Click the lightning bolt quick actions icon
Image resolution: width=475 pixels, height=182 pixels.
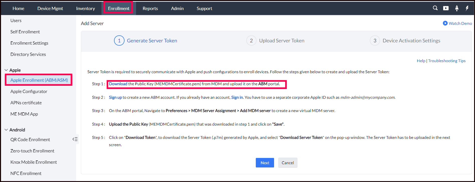tap(467, 8)
